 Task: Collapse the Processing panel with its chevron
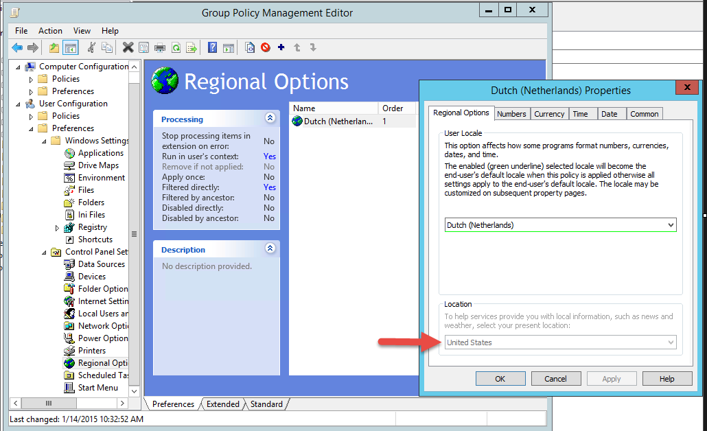pyautogui.click(x=268, y=119)
